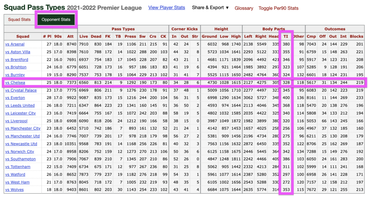Select the 1872 High value for Liverpool

coord(236,121)
